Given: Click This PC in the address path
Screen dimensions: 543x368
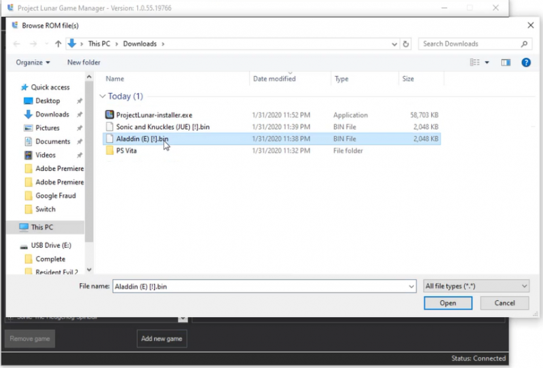Looking at the screenshot, I should click(x=99, y=43).
